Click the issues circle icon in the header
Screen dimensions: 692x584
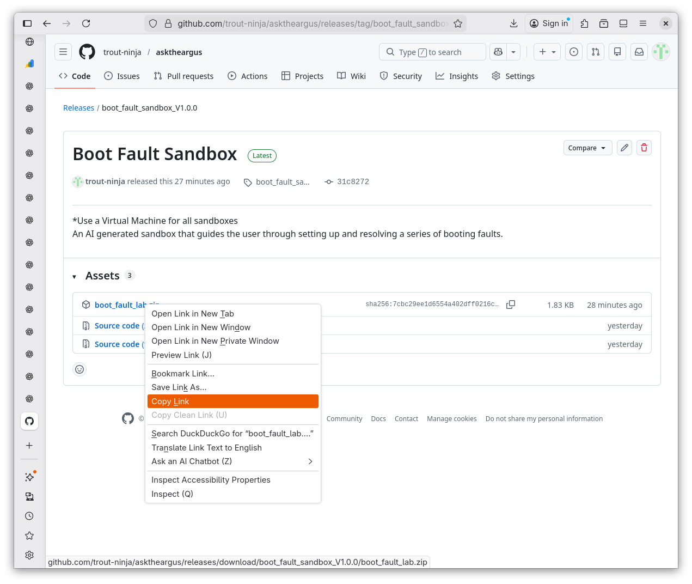point(573,52)
